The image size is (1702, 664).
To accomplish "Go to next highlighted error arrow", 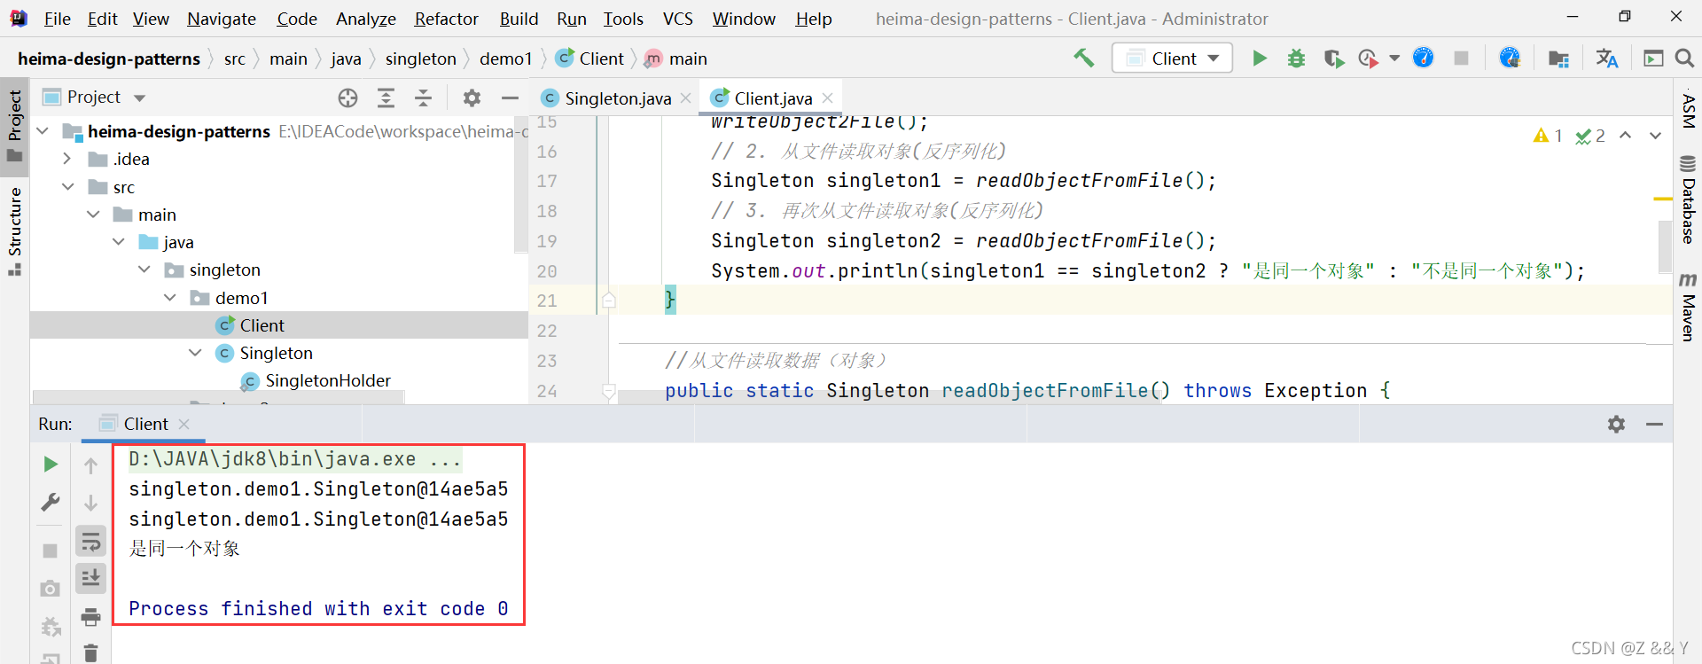I will (x=1654, y=136).
